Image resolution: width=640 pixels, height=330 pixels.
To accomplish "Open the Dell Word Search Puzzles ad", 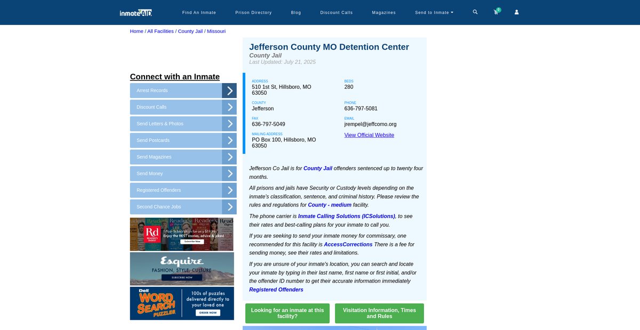I will [x=182, y=303].
